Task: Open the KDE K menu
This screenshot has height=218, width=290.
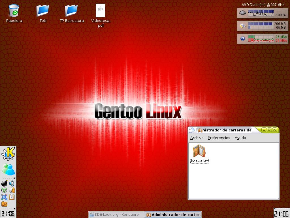Action: click(x=8, y=154)
